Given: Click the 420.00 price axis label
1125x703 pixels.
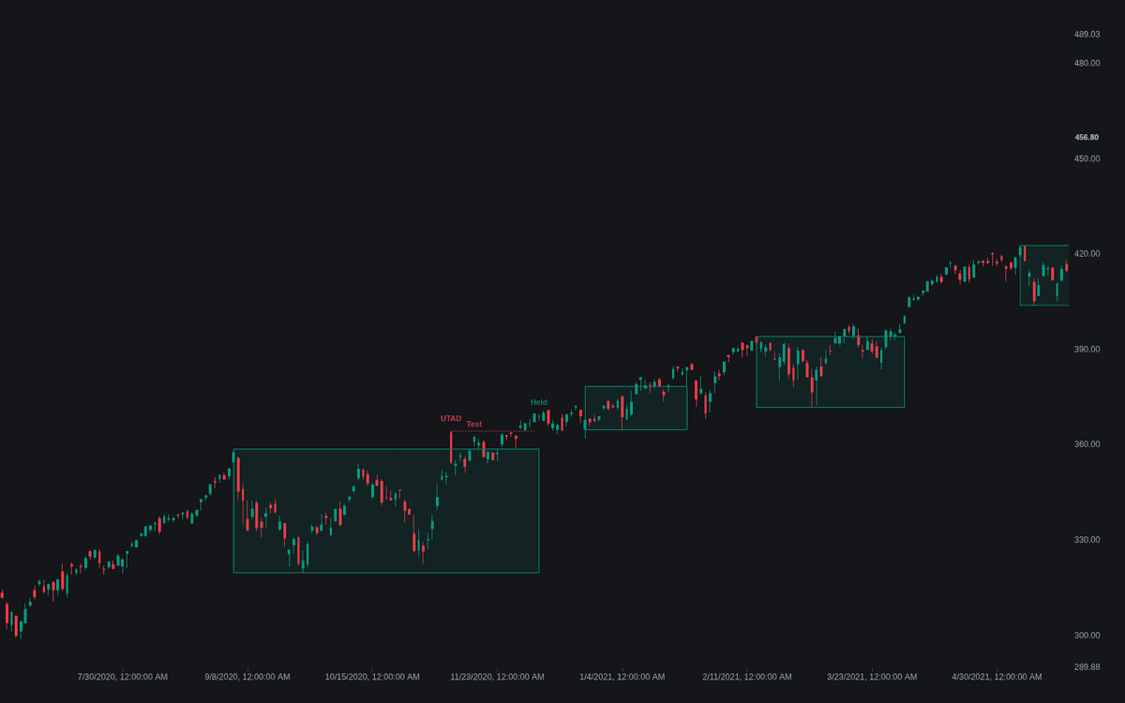Looking at the screenshot, I should click(1087, 254).
